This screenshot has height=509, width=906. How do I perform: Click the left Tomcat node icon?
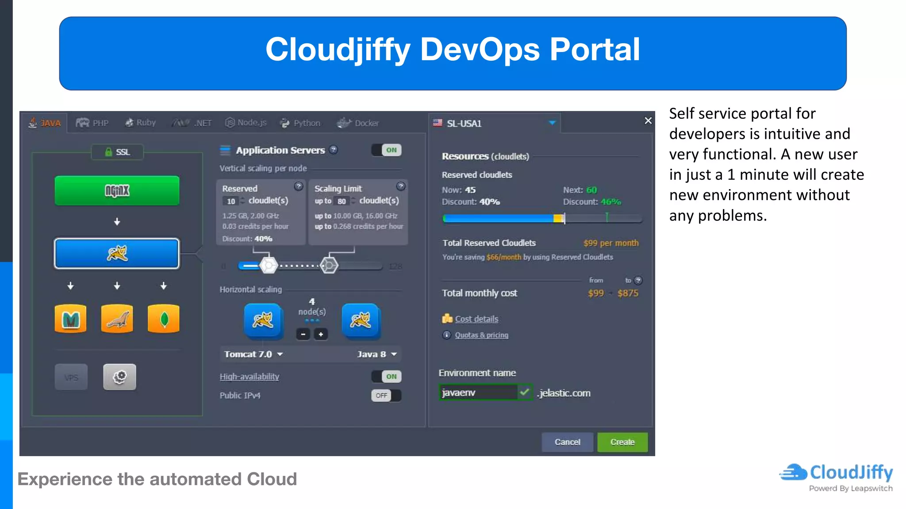point(263,320)
